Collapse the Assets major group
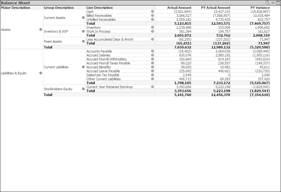The width and height of the screenshot is (281, 192). (41, 30)
